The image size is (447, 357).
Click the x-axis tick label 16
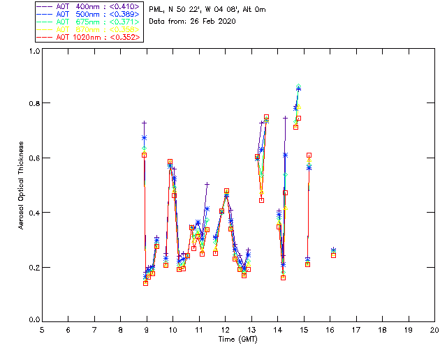(x=330, y=330)
